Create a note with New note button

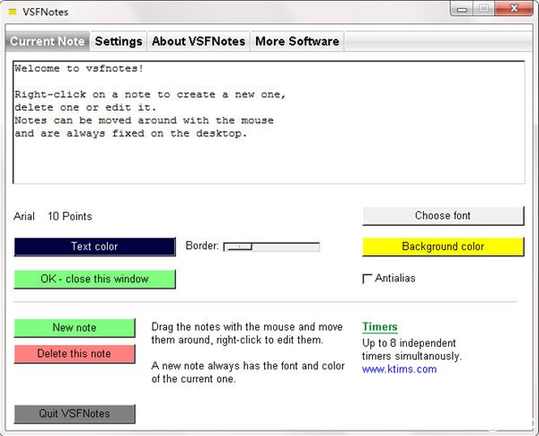(75, 327)
